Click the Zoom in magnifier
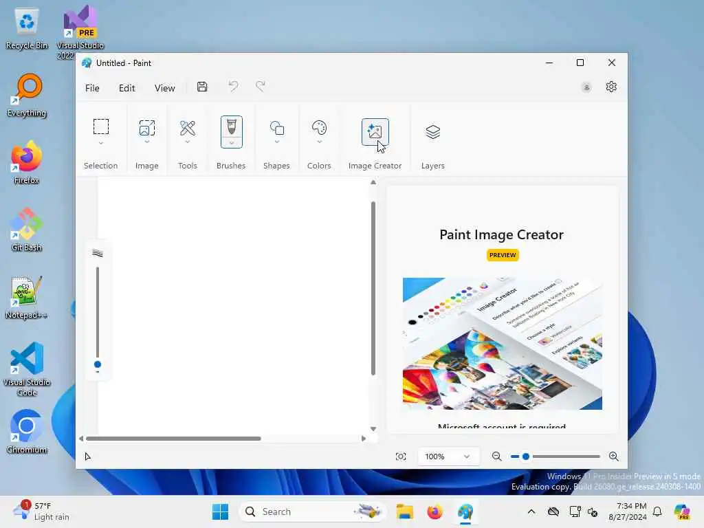 click(x=614, y=456)
